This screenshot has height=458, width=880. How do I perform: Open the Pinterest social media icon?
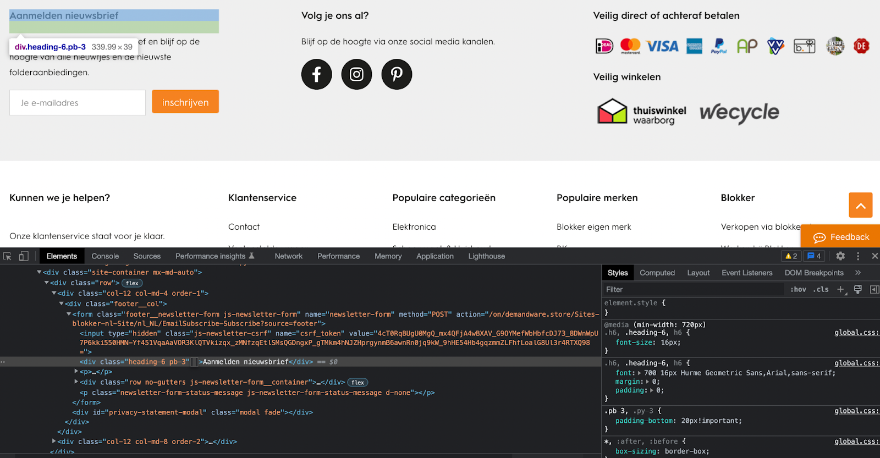click(397, 74)
